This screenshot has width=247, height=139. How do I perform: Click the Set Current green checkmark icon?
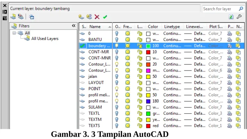coord(105,17)
